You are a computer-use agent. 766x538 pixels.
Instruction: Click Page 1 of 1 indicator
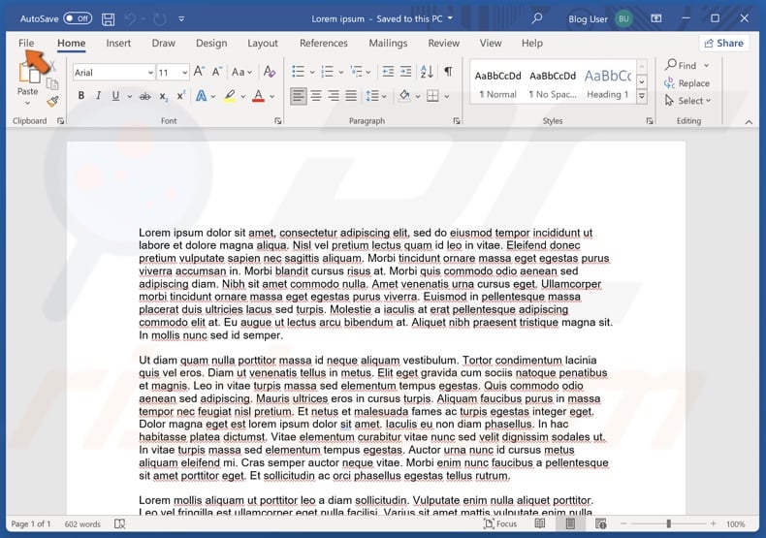click(31, 523)
